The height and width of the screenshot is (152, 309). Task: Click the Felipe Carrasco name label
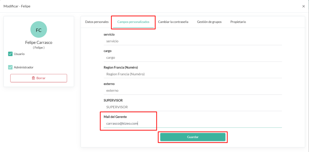39,42
